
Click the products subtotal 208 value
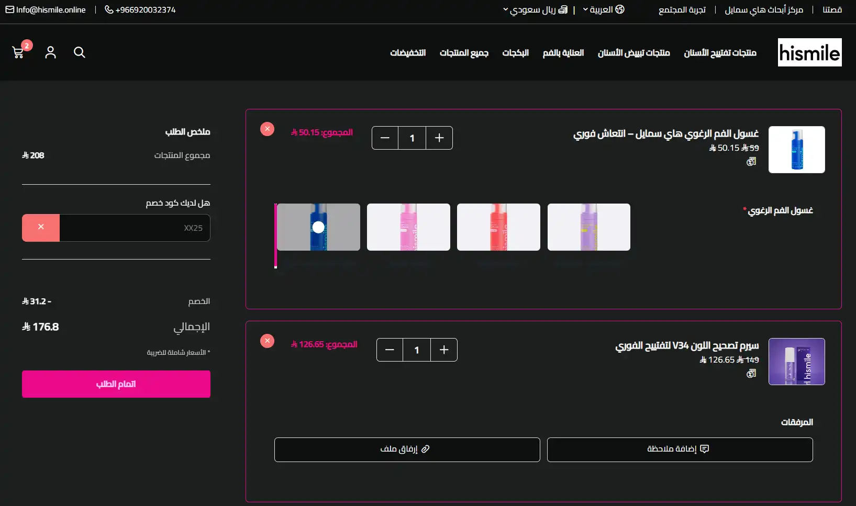(33, 155)
